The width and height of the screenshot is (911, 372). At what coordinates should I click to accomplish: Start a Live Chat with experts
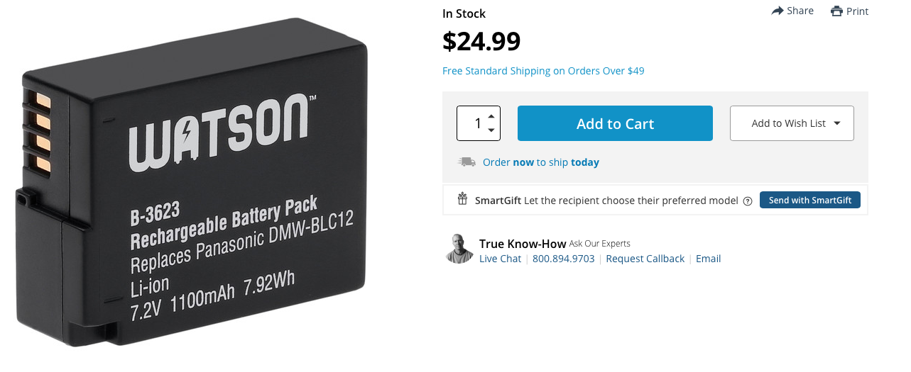pos(500,259)
